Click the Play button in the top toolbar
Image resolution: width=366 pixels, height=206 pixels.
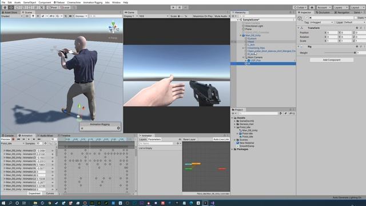[x=173, y=7]
